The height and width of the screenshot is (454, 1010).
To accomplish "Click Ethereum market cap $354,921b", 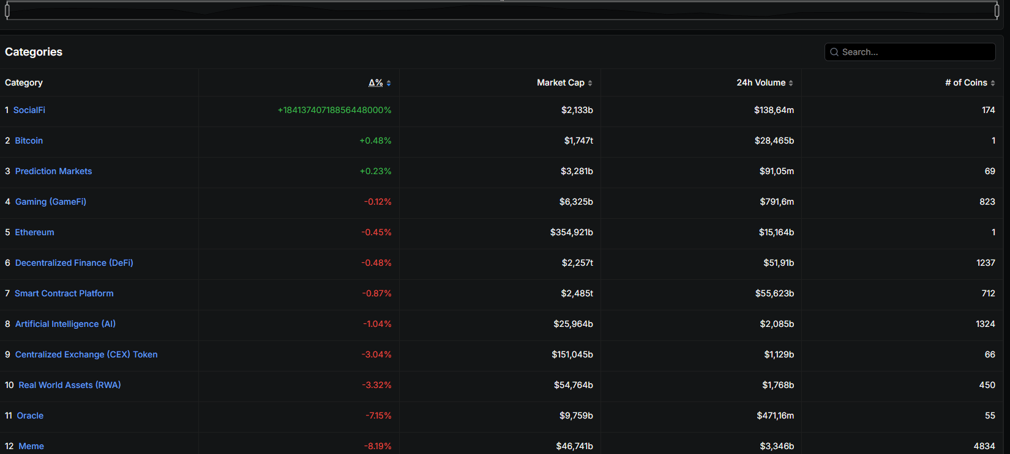I will [572, 232].
